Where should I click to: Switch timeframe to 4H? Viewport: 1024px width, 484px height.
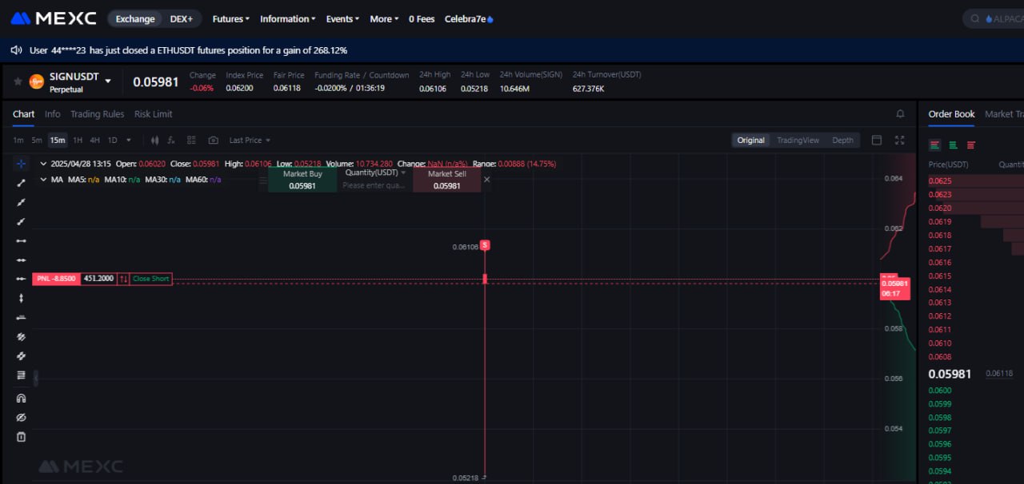94,140
